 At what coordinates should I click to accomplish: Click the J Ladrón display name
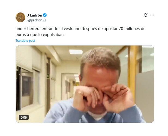coord(35,15)
